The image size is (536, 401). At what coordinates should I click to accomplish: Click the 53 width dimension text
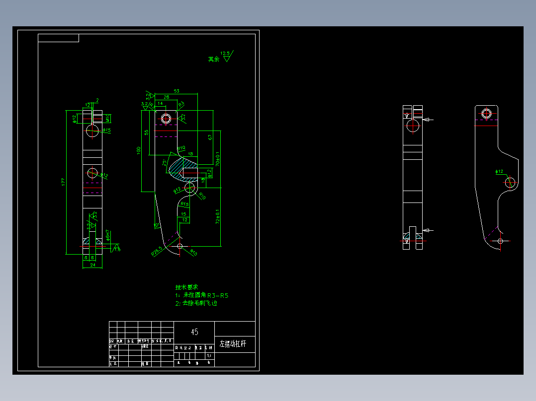point(177,91)
